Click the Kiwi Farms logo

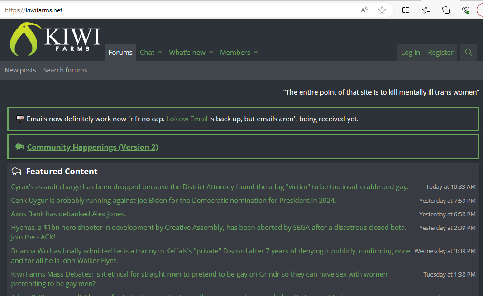[x=55, y=39]
